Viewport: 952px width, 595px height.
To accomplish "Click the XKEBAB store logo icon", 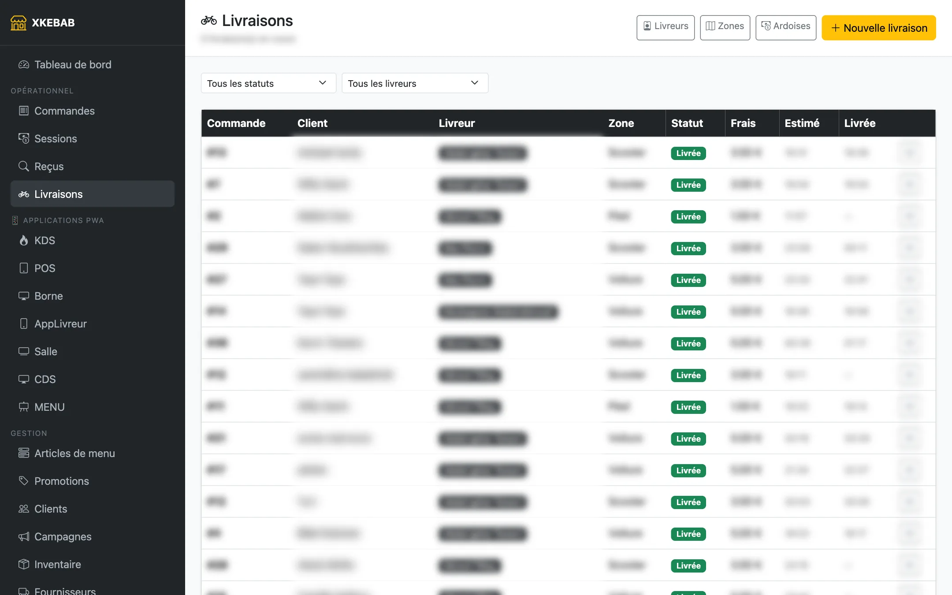I will pos(19,22).
